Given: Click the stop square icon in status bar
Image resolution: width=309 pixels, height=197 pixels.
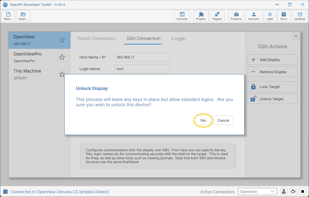Looking at the screenshot, I should (303, 191).
